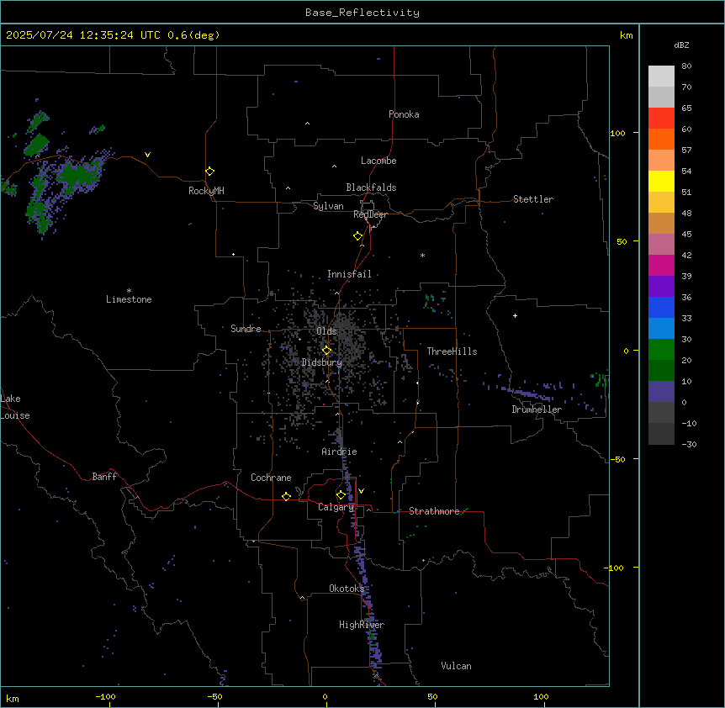Click the Airdrie city label
Image resolution: width=725 pixels, height=708 pixels.
click(x=339, y=452)
